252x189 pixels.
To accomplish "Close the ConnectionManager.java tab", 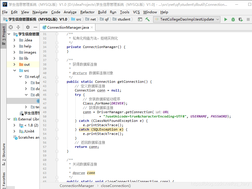I will point(92,27).
